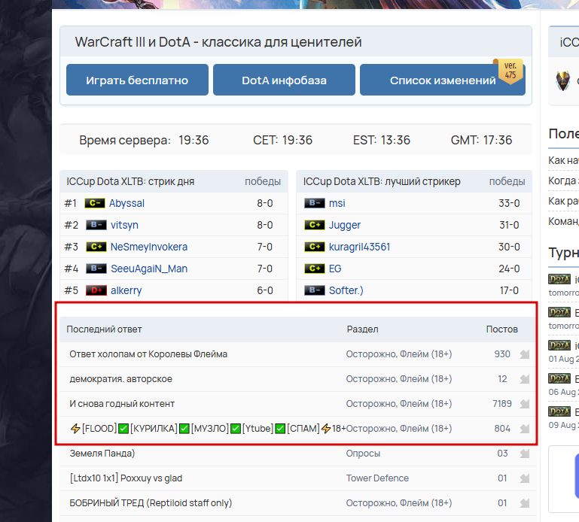Open the Tower Defence forum section

[377, 478]
